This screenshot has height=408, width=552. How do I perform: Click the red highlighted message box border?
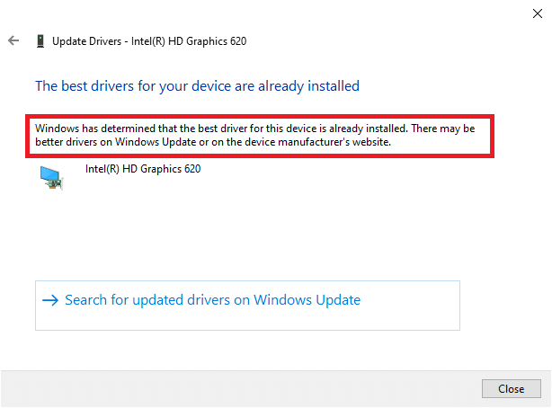point(260,116)
